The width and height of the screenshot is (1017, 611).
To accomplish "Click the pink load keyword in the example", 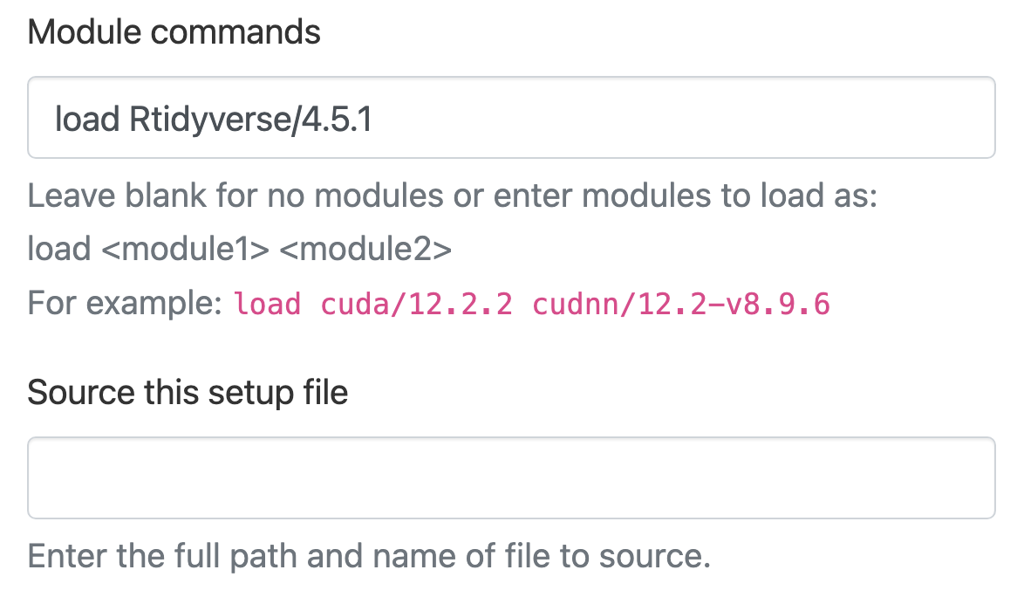I will [x=268, y=303].
